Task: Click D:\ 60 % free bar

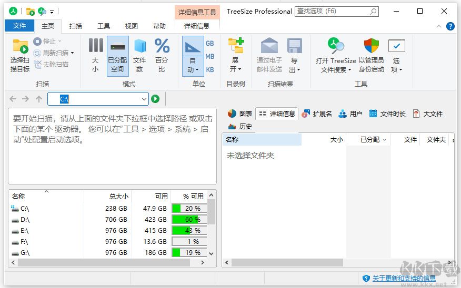Action: (x=189, y=220)
